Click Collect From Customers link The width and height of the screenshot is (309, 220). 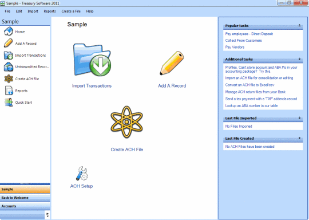[x=243, y=41]
